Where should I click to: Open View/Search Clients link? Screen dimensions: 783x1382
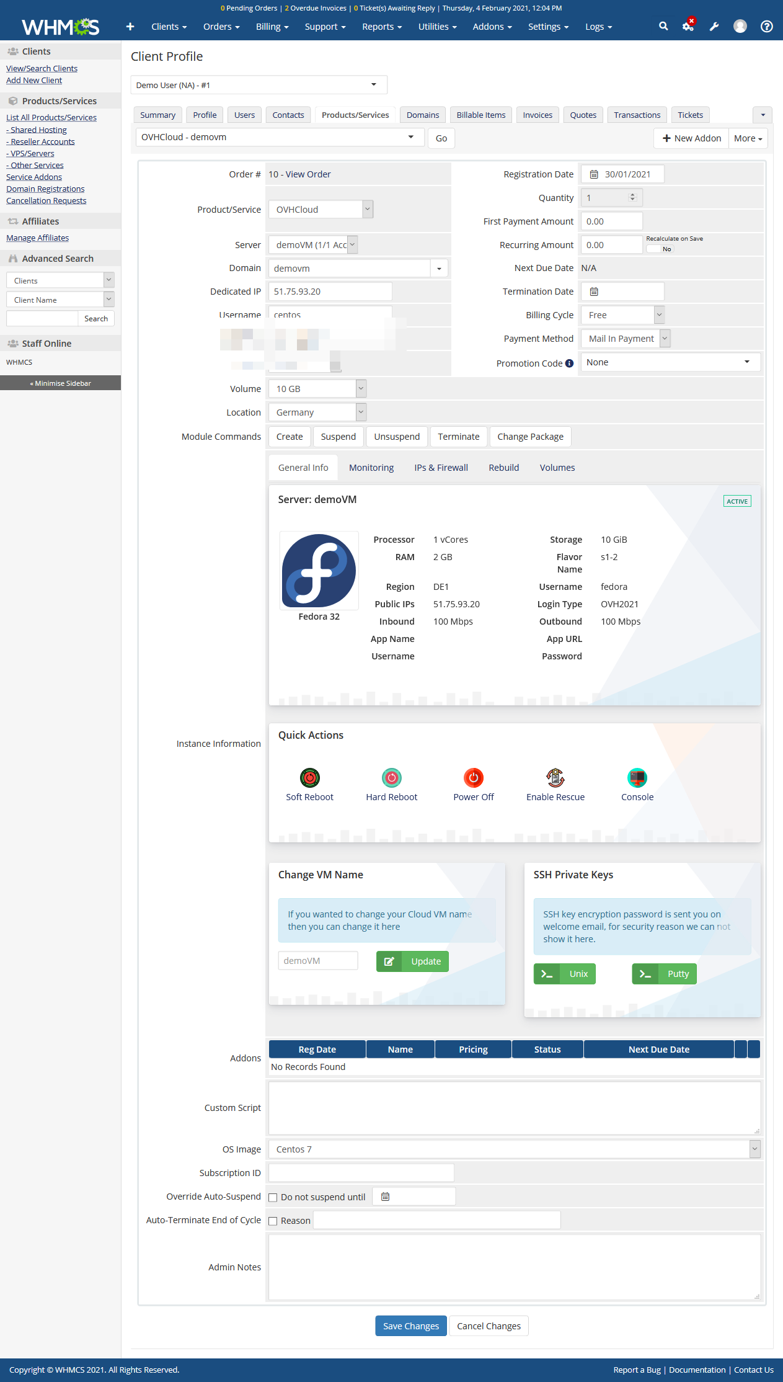point(42,68)
